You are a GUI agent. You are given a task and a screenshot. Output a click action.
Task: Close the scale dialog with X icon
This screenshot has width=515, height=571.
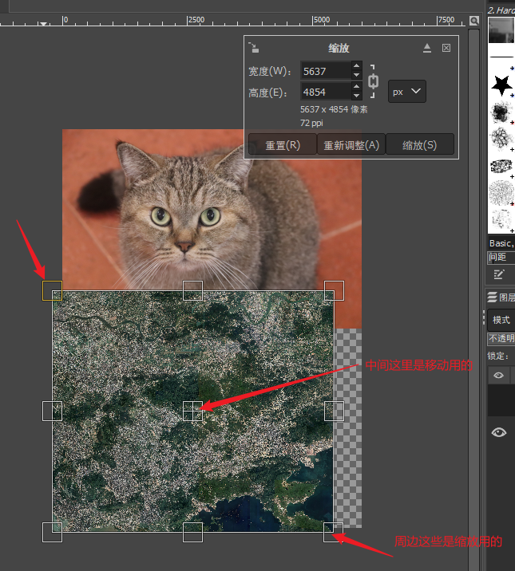pos(446,48)
